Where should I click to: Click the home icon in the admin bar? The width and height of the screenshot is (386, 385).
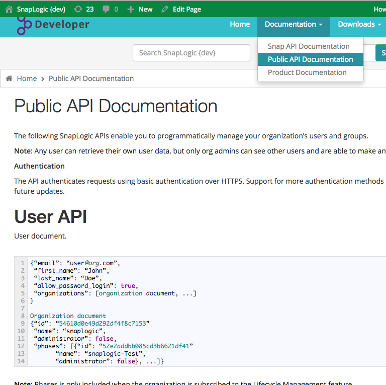9,10
